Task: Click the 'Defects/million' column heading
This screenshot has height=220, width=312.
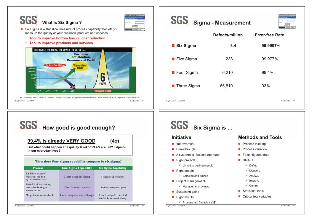Action: tap(228, 35)
